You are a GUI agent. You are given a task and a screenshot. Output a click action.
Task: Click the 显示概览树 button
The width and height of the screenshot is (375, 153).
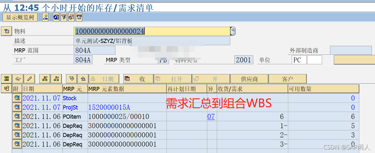20,17
